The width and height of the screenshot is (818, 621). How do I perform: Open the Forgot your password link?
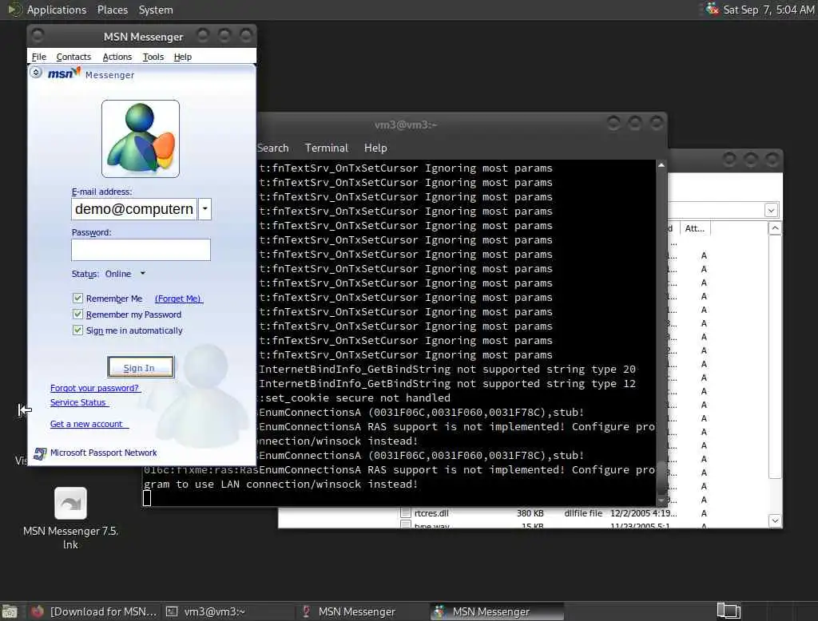95,388
